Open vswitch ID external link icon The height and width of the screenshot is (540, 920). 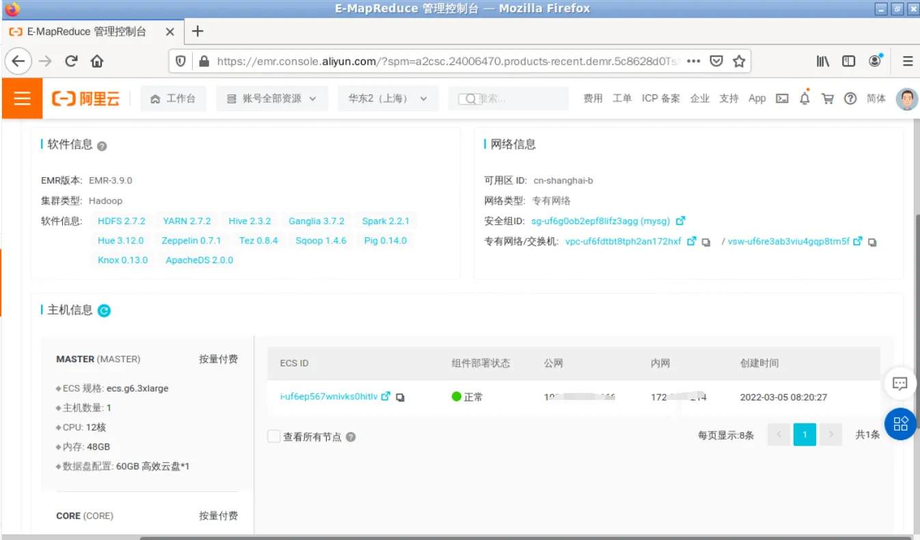(858, 241)
